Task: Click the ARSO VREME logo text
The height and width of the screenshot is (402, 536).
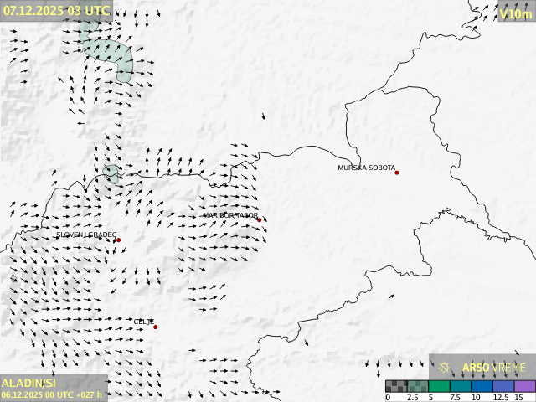Action: (494, 368)
